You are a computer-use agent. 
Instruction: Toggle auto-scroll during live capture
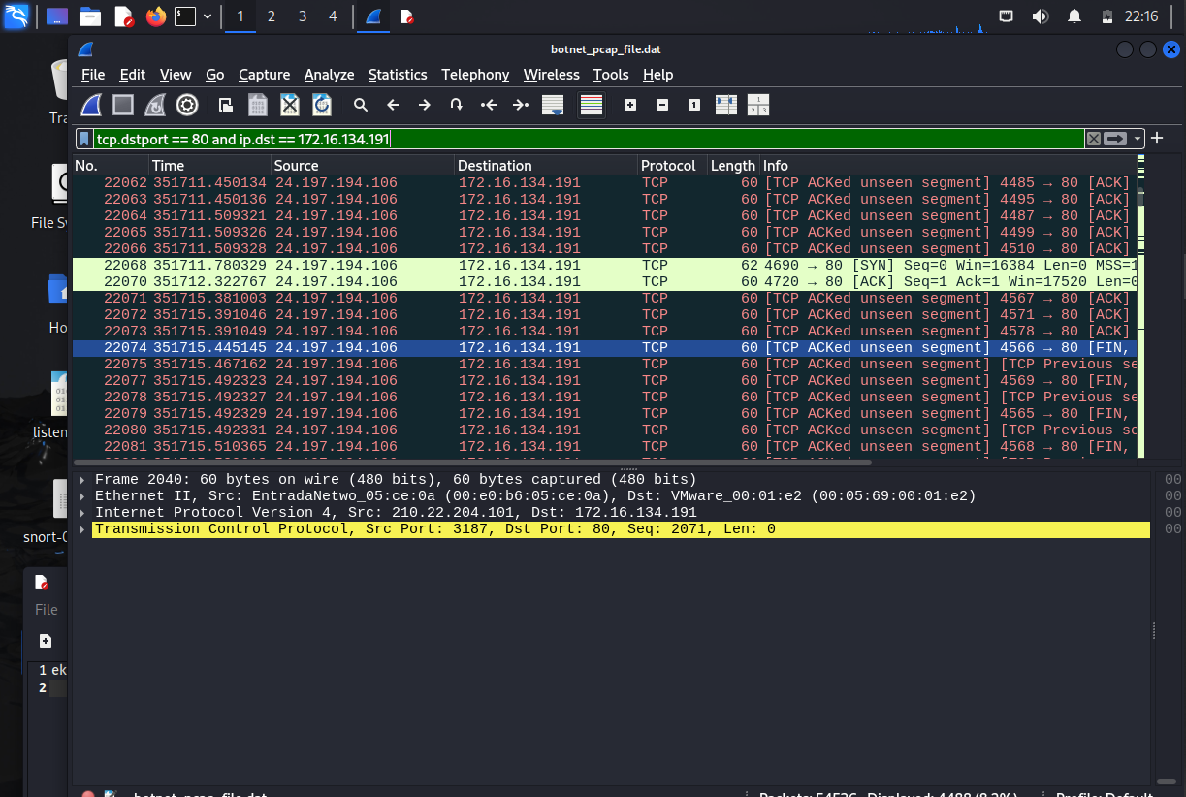(553, 105)
